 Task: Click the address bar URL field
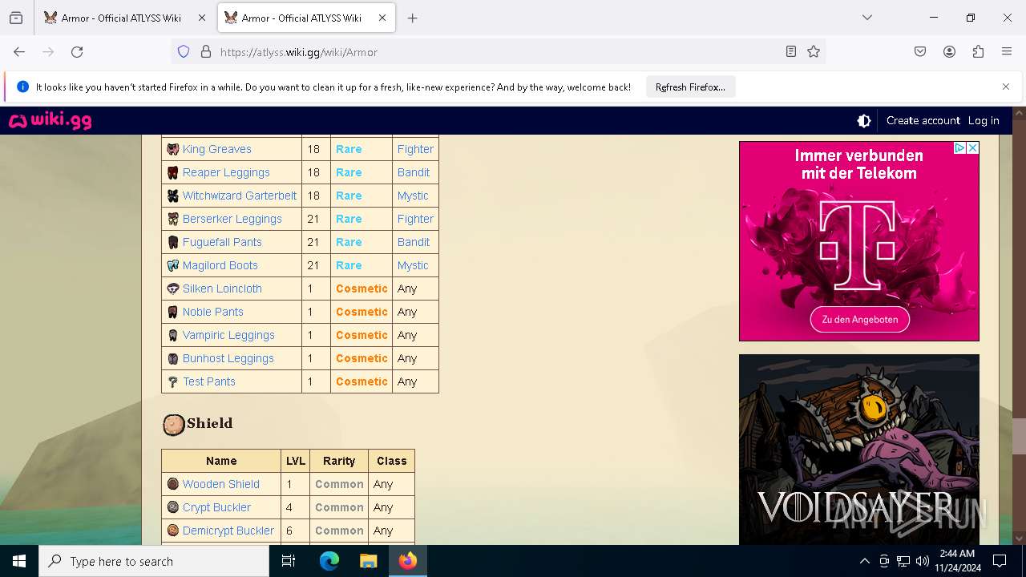497,52
